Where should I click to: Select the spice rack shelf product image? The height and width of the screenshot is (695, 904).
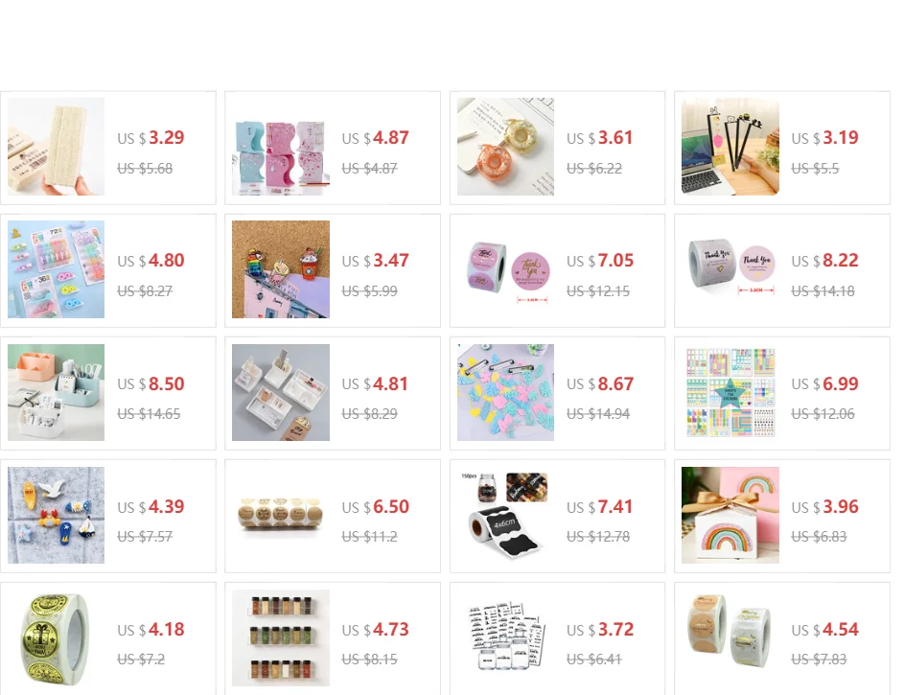(x=281, y=637)
